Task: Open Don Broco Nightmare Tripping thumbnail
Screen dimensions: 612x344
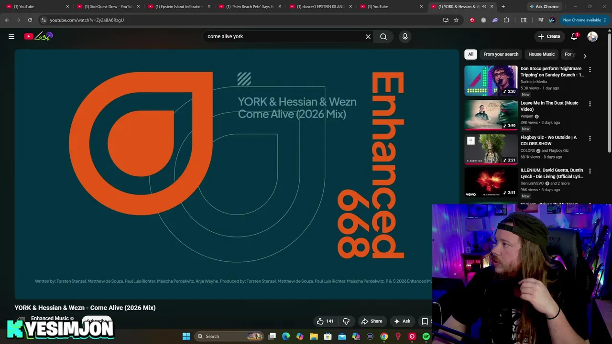Action: pyautogui.click(x=491, y=80)
